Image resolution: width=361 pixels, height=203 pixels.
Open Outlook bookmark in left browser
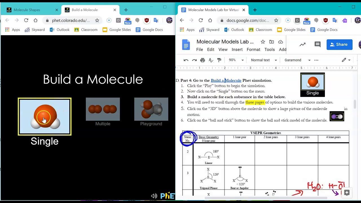coord(60,30)
